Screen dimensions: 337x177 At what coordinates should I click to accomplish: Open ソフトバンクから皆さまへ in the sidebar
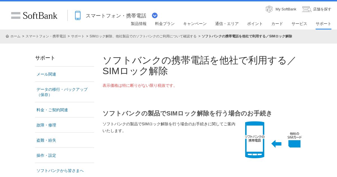point(60,171)
